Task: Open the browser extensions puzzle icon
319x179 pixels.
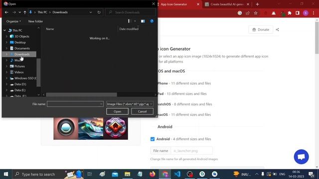Action: tap(290, 13)
